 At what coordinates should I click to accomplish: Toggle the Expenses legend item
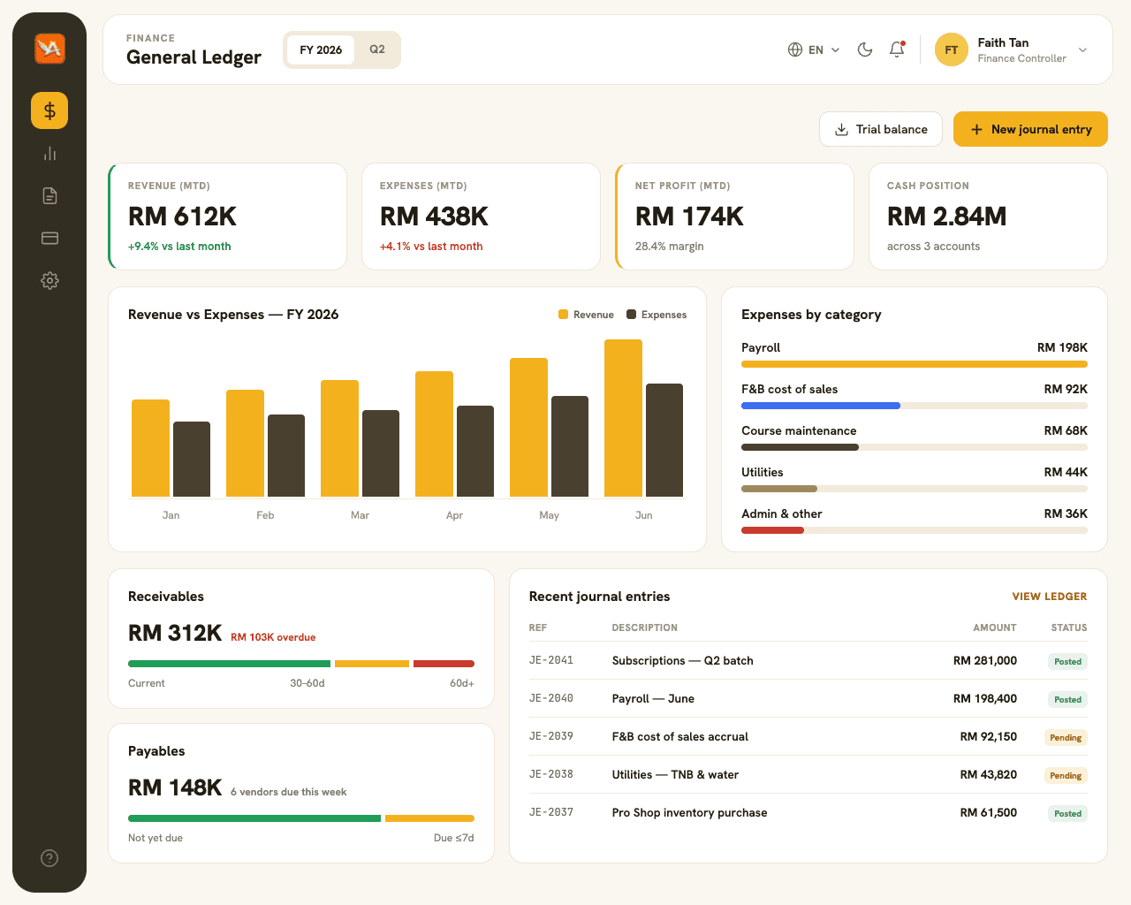point(657,315)
